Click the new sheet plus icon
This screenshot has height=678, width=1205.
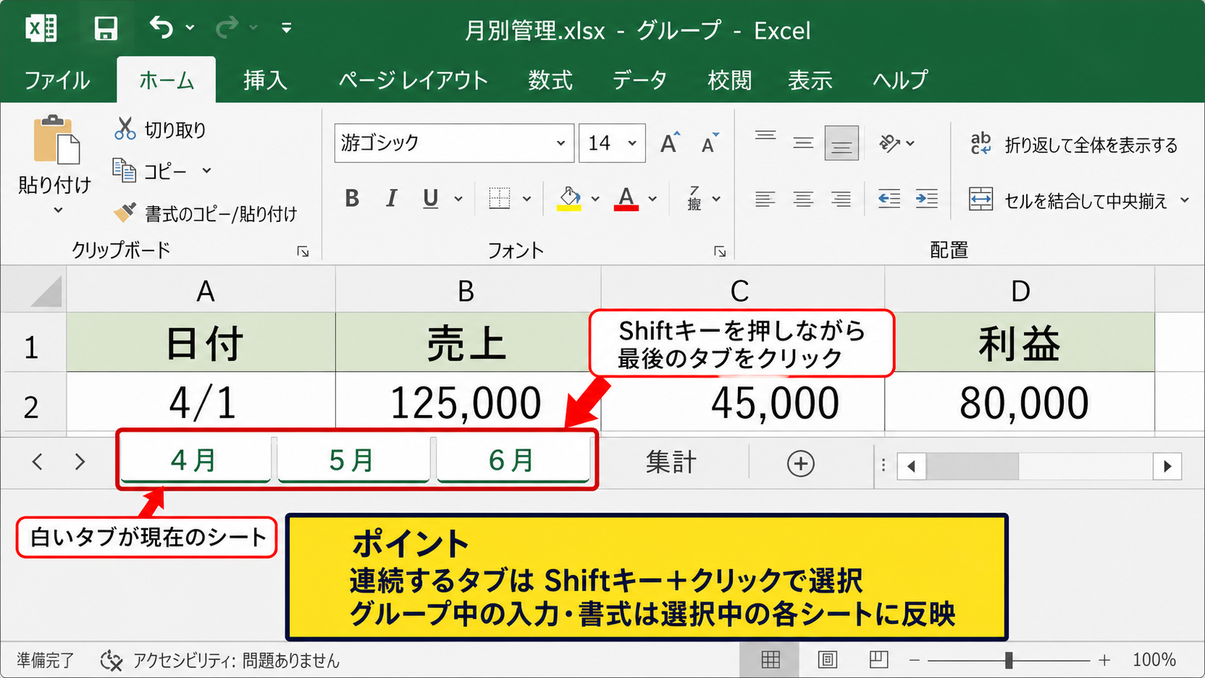[801, 463]
